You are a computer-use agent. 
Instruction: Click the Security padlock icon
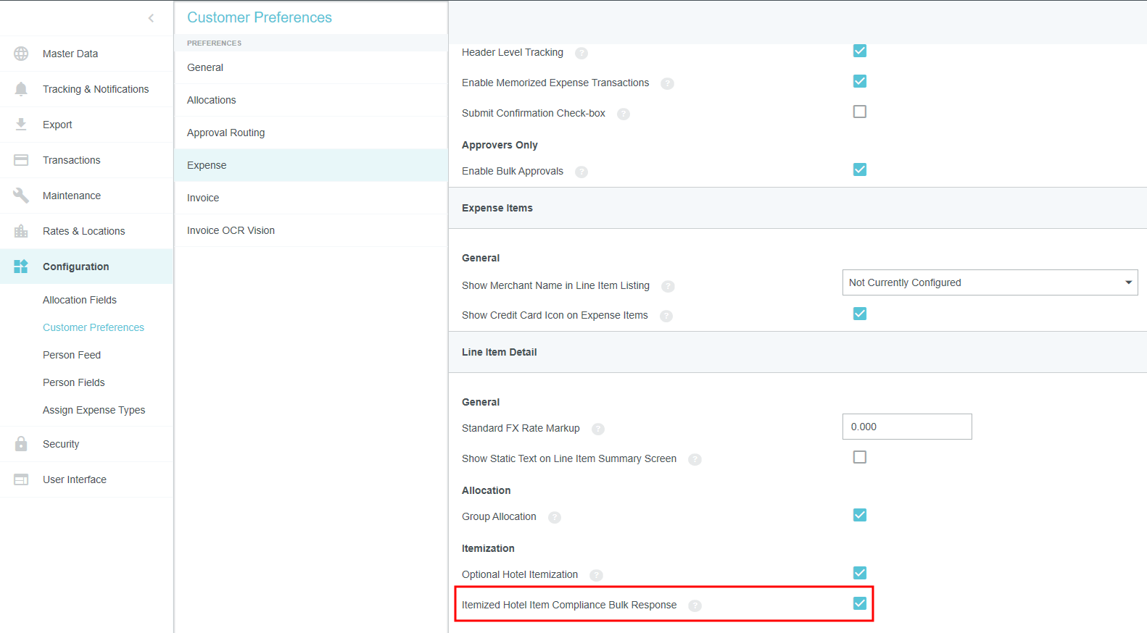click(21, 444)
